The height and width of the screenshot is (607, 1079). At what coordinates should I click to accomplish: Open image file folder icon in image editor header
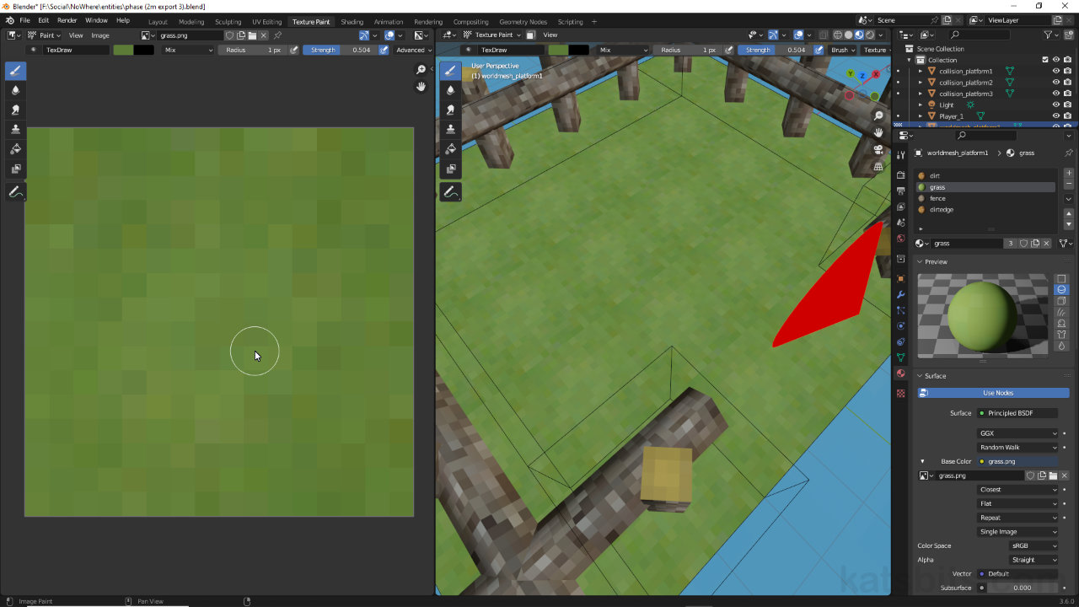(252, 35)
